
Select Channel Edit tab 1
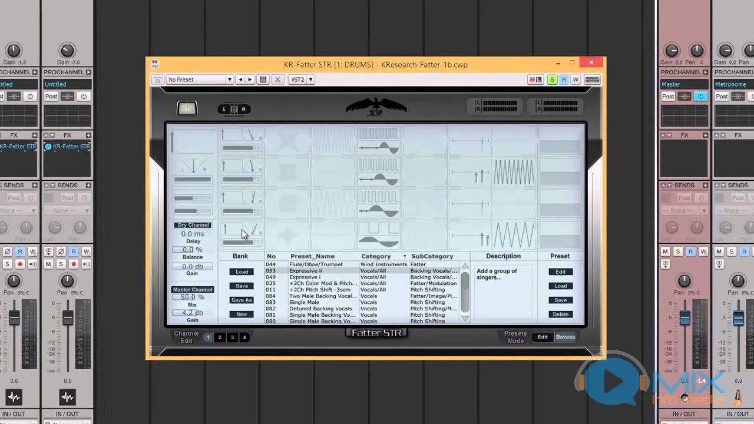pos(207,337)
